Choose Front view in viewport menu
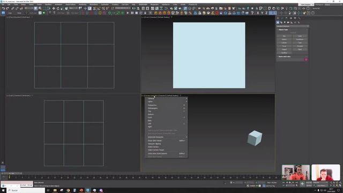This screenshot has height=193, width=343. click(166, 117)
